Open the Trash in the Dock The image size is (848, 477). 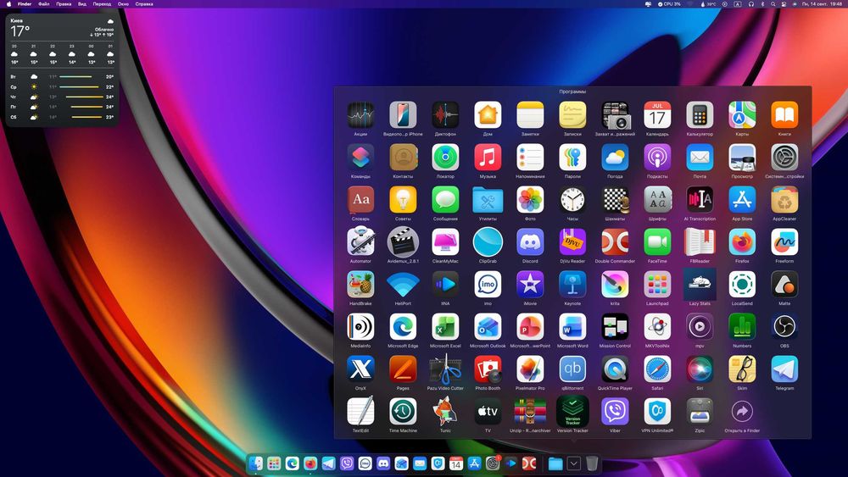point(592,463)
